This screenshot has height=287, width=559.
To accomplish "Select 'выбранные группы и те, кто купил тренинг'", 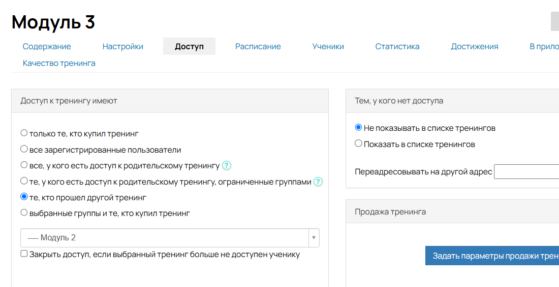I will tap(24, 212).
